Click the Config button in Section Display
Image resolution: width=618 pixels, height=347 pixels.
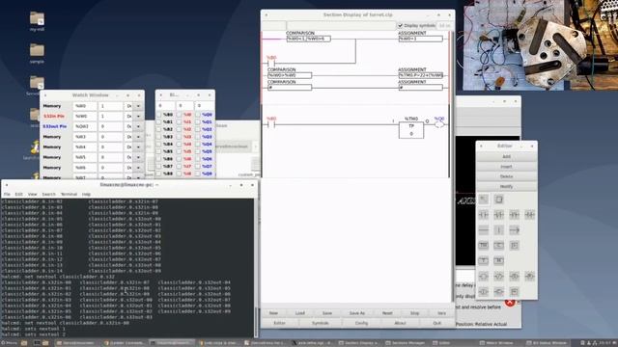(361, 323)
